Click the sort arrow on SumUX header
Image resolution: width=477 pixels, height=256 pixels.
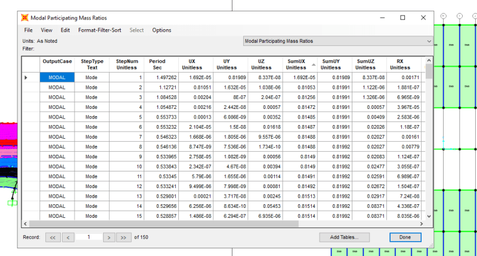tap(314, 65)
